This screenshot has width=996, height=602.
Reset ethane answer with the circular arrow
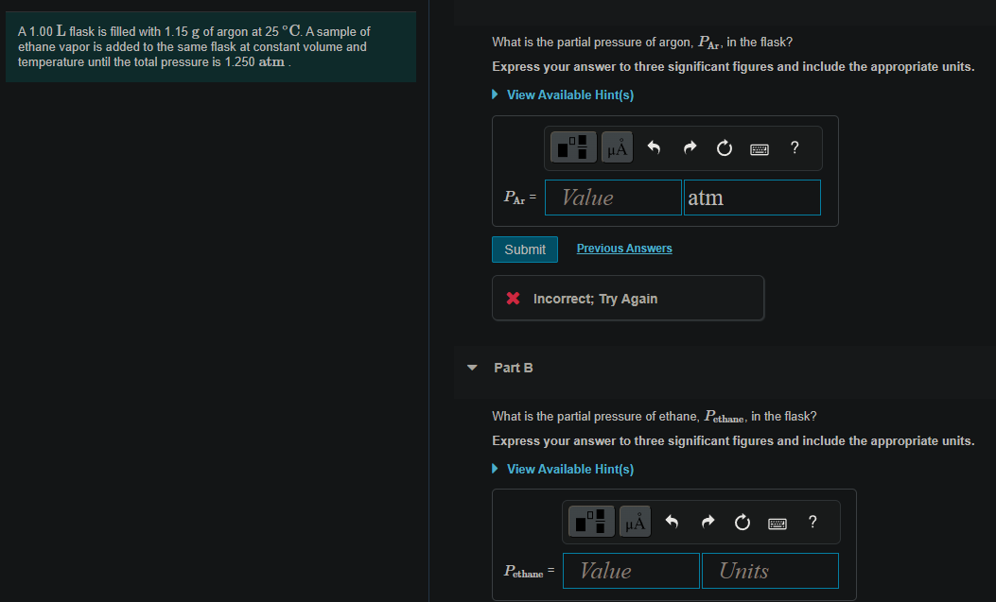pyautogui.click(x=742, y=522)
